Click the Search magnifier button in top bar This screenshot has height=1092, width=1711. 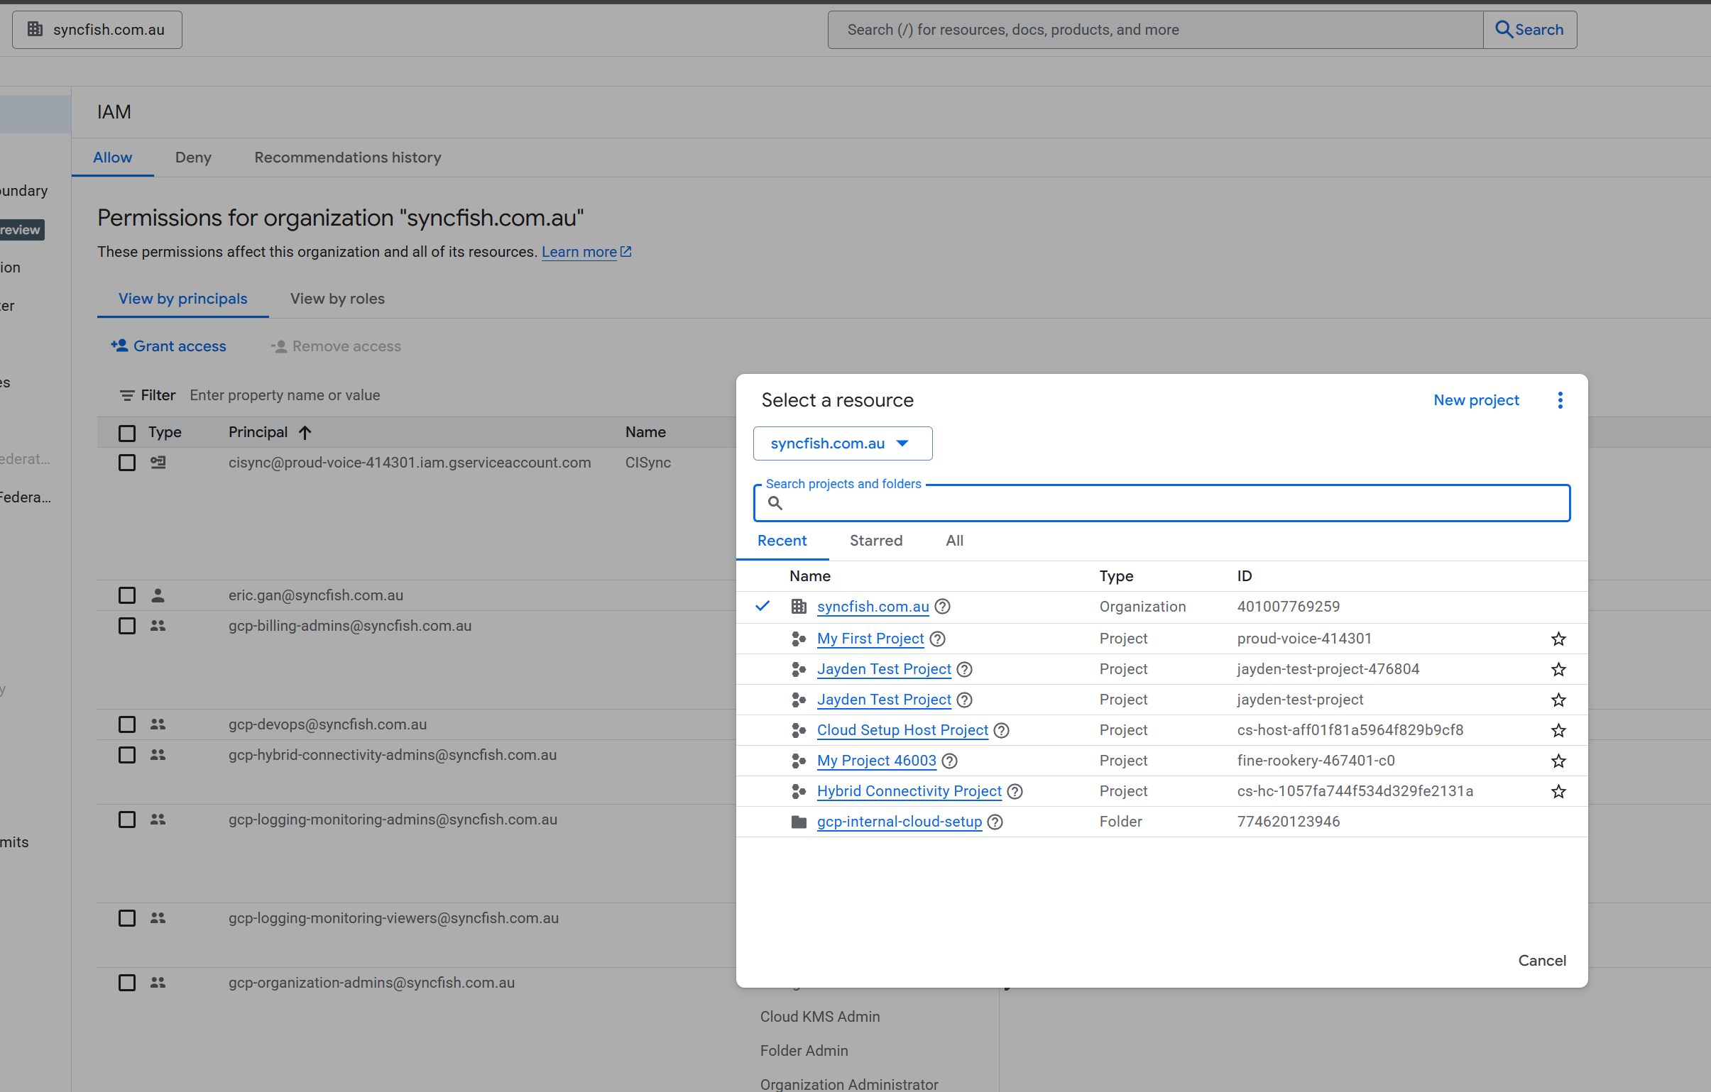click(1529, 29)
